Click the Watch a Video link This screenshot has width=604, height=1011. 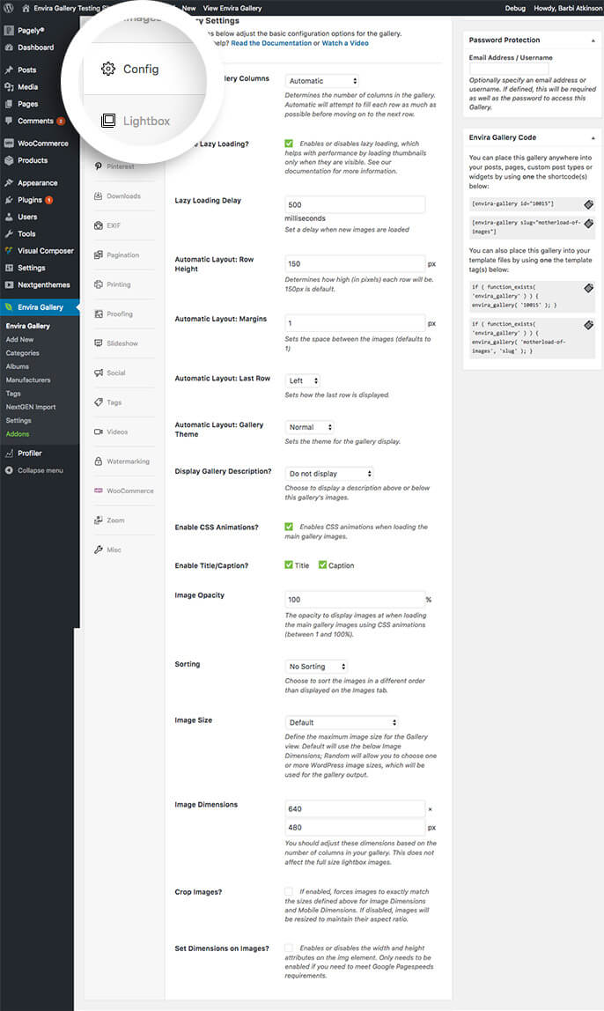click(345, 43)
